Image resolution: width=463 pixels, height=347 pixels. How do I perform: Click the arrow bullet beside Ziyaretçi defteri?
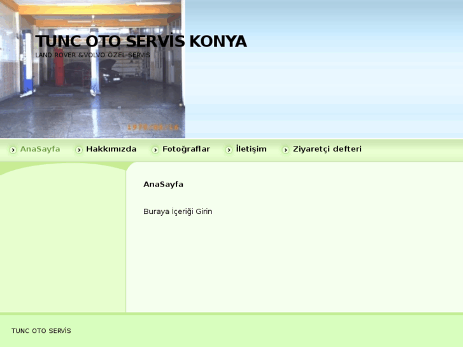tap(285, 150)
